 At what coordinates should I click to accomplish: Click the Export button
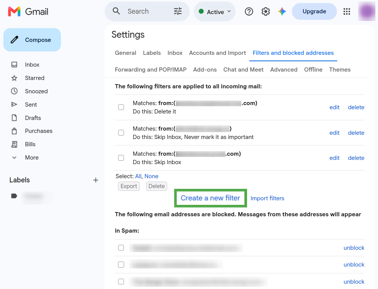tap(129, 186)
